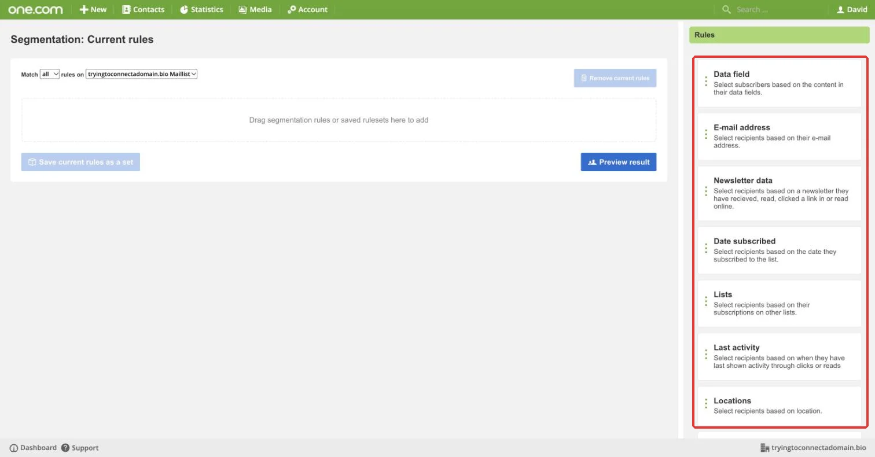
Task: Click the Date subscribed rule handle
Action: 706,248
